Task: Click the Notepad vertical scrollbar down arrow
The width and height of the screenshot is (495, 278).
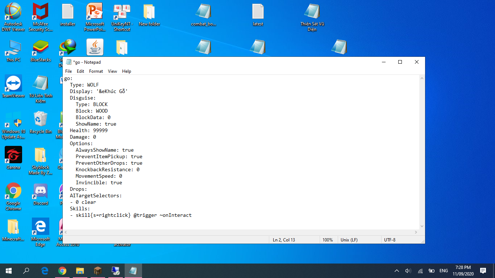Action: [x=422, y=226]
